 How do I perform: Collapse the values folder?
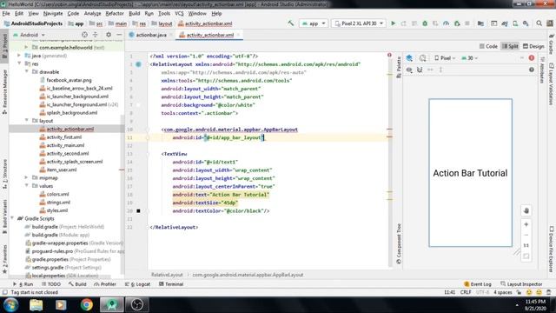click(x=27, y=185)
